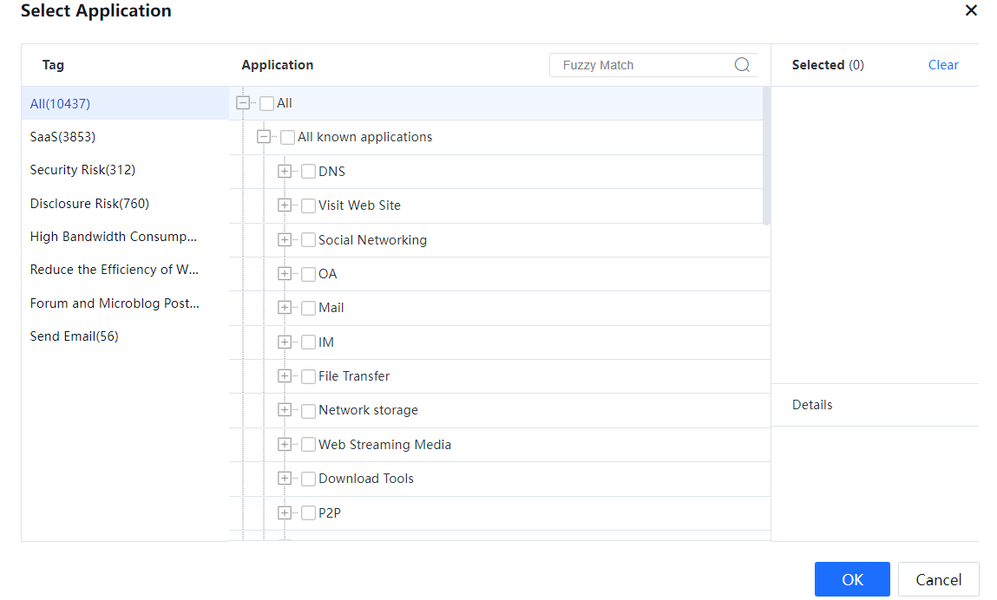
Task: Expand the File Transfer category
Action: tap(285, 375)
